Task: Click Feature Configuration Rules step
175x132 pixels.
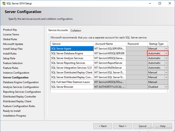Action: click(x=19, y=106)
